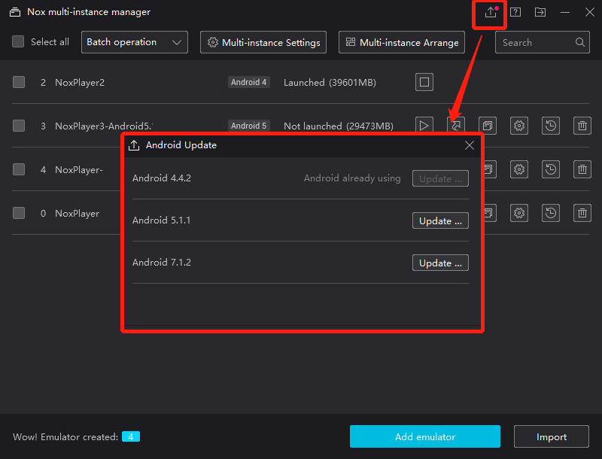Select the NoxPlayer3-Android5 instance name
This screenshot has width=602, height=459.
104,126
